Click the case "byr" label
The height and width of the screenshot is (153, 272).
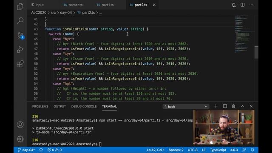64,39
